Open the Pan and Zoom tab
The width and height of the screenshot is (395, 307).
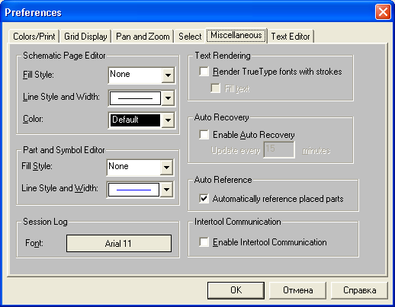(x=143, y=37)
